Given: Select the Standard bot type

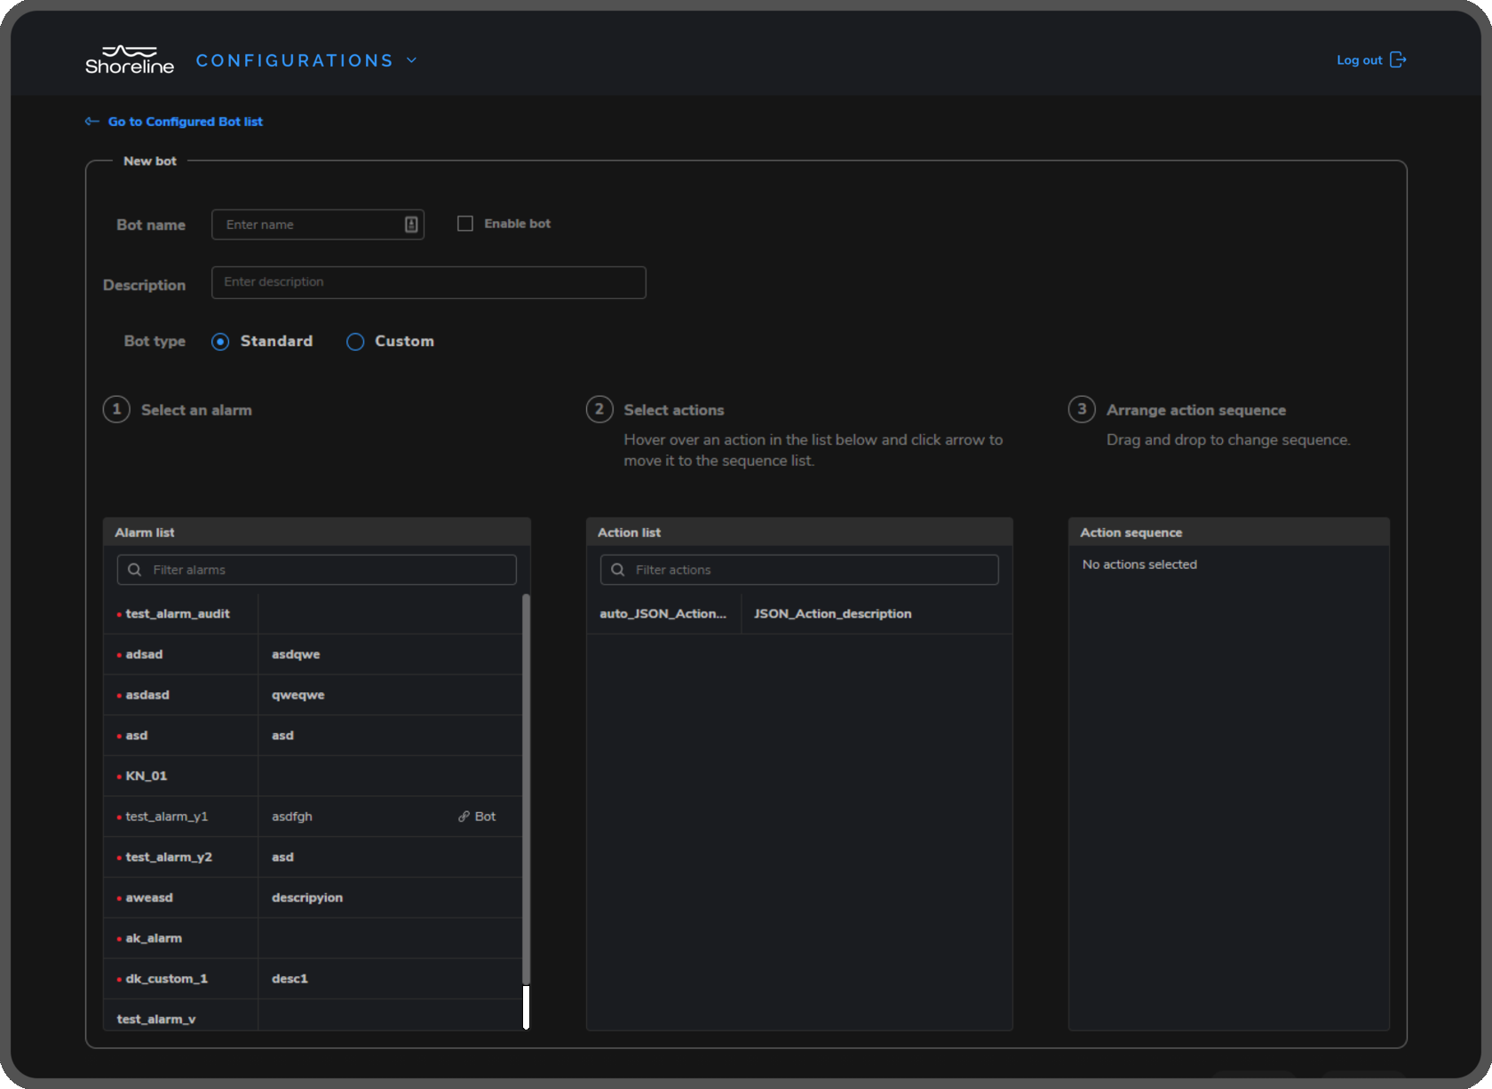Looking at the screenshot, I should click(x=221, y=342).
